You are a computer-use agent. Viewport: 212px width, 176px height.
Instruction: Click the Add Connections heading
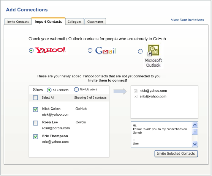(27, 10)
